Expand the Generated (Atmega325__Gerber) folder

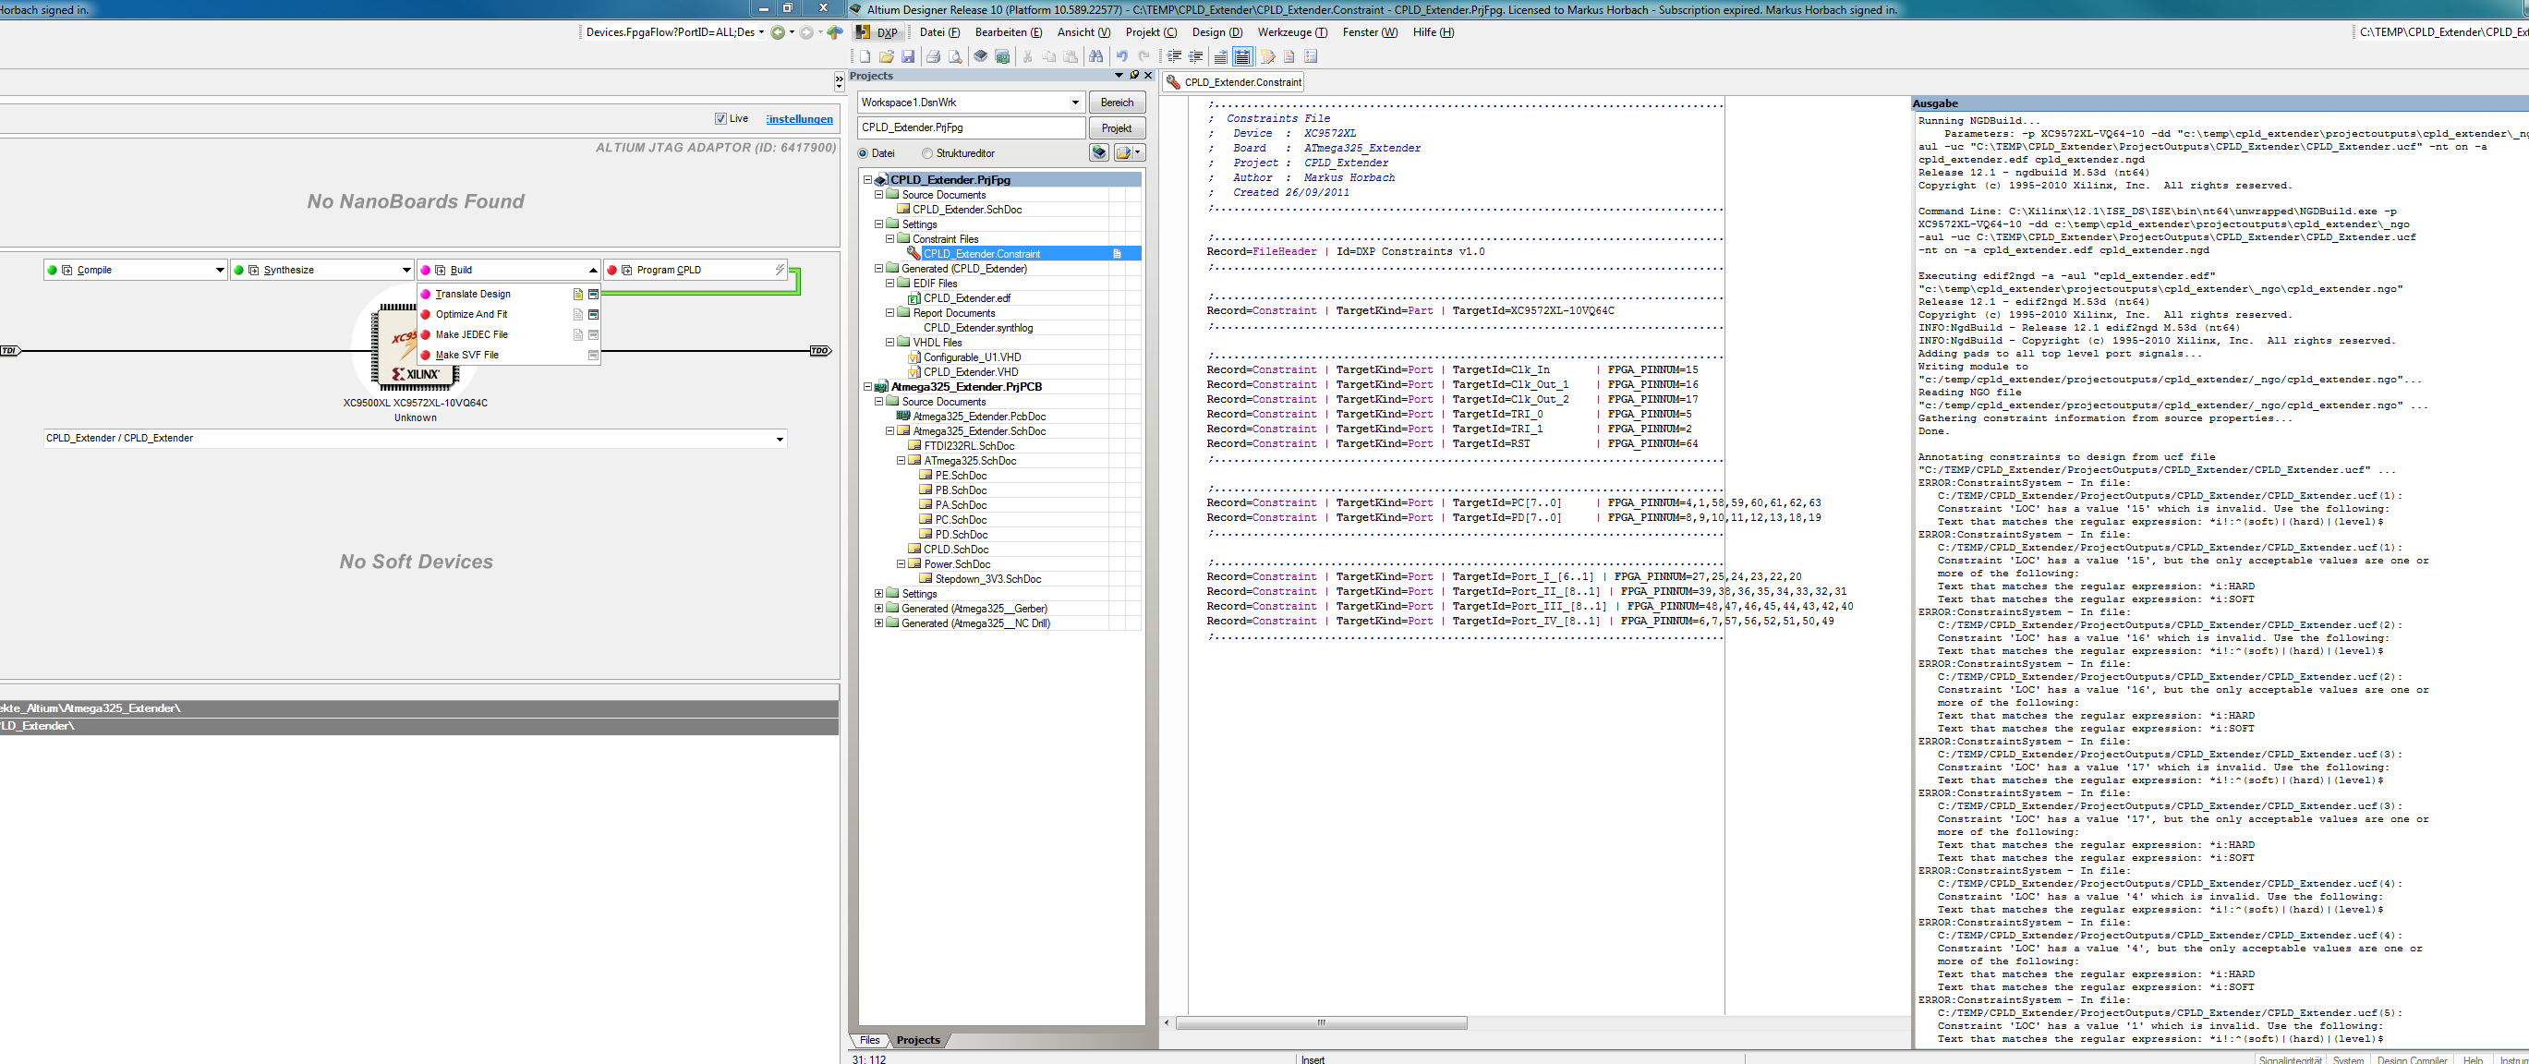[879, 609]
